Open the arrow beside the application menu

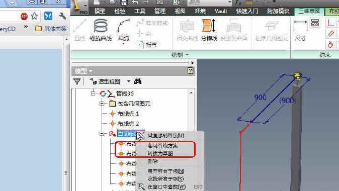[86, 6]
